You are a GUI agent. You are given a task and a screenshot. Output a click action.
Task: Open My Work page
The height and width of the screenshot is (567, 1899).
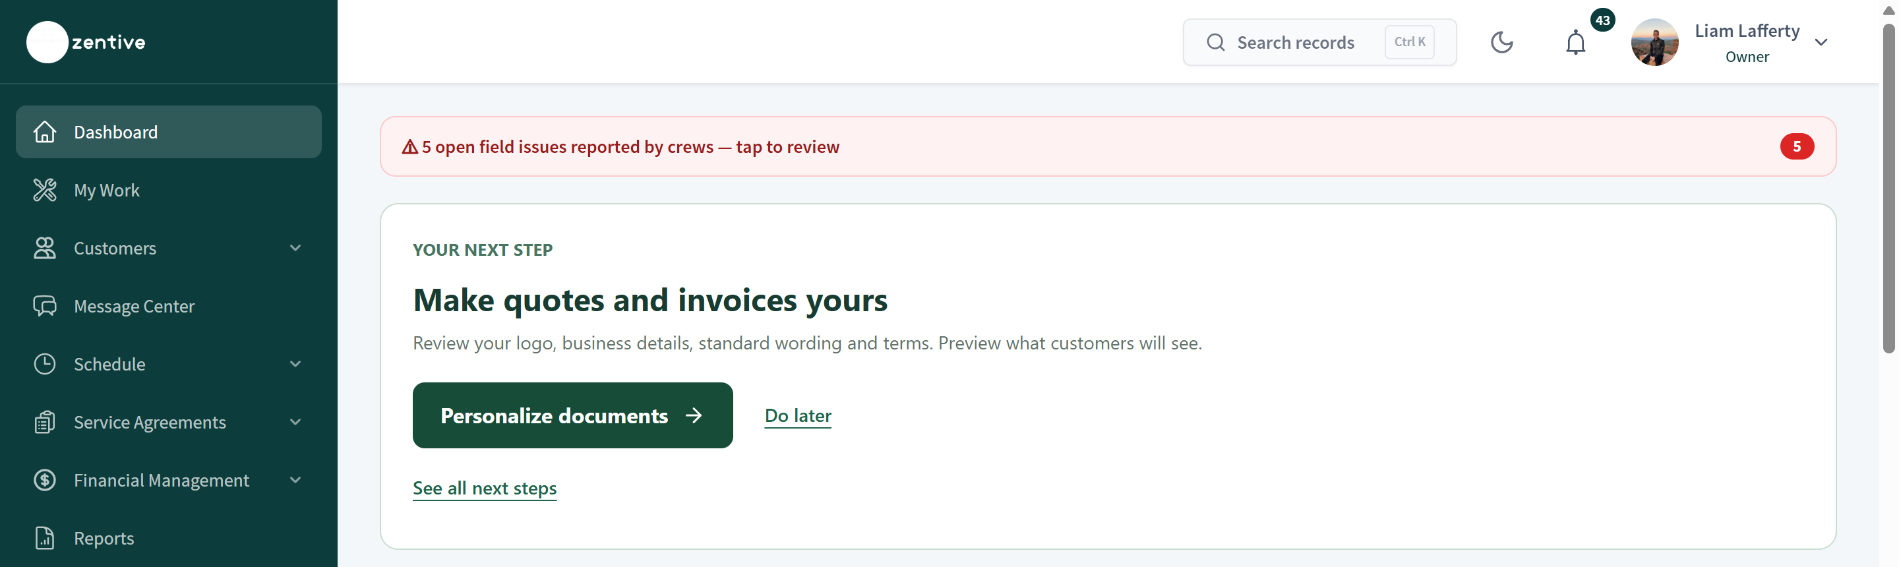(x=169, y=191)
